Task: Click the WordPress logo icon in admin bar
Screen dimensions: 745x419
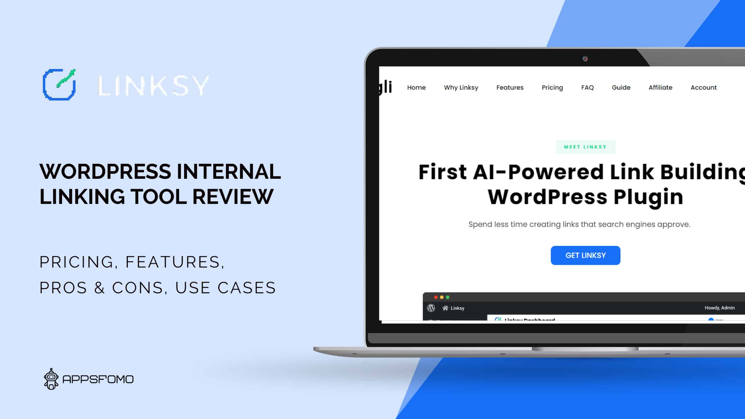Action: point(431,308)
